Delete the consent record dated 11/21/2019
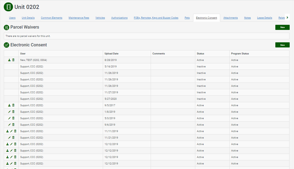 coord(13,138)
